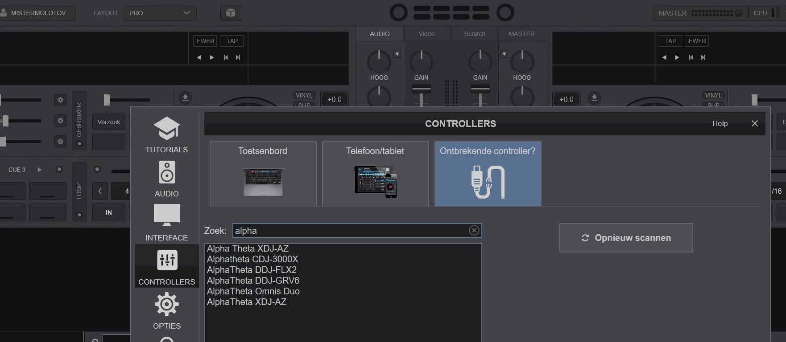
Task: Clear the Zoek search field
Action: (474, 230)
